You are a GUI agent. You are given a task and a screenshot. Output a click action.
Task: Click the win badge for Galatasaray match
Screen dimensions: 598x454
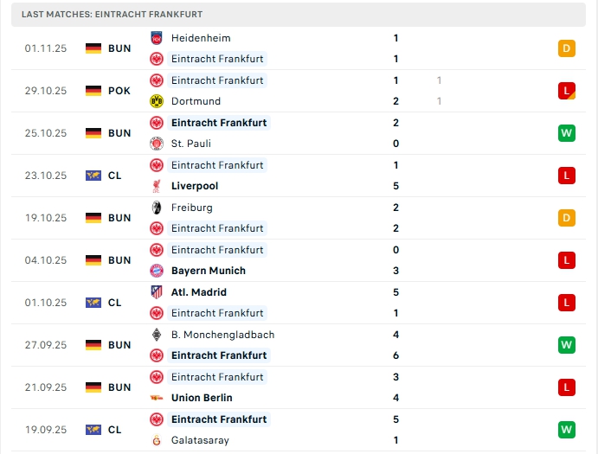click(x=567, y=430)
